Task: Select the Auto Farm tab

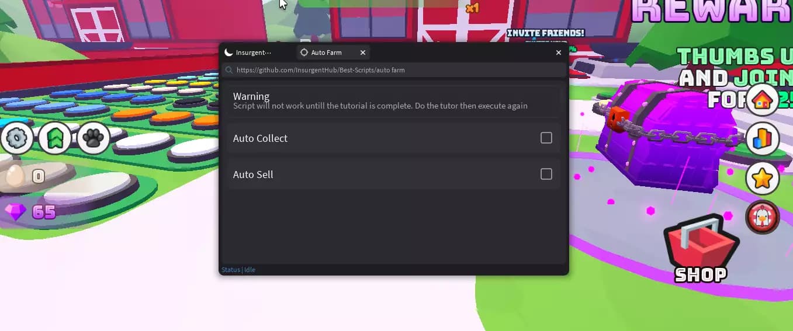Action: click(x=325, y=53)
